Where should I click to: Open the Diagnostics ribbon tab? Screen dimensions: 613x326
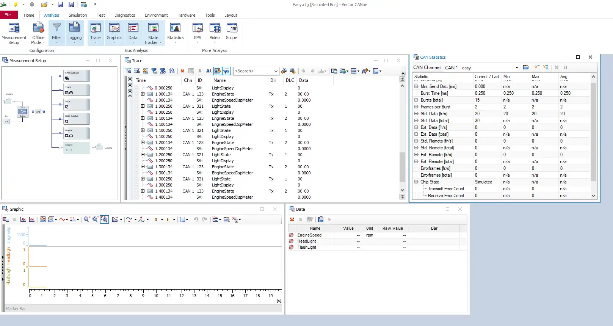coord(125,15)
